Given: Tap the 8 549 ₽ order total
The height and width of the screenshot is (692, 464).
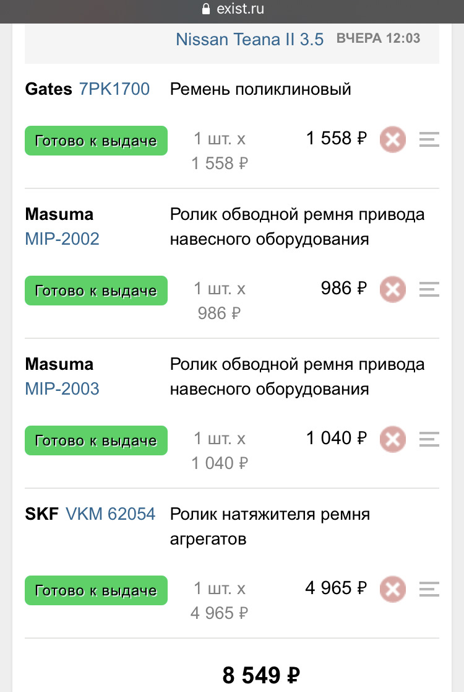Looking at the screenshot, I should [x=262, y=675].
